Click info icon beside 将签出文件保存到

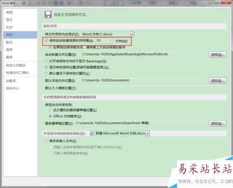(x=74, y=104)
